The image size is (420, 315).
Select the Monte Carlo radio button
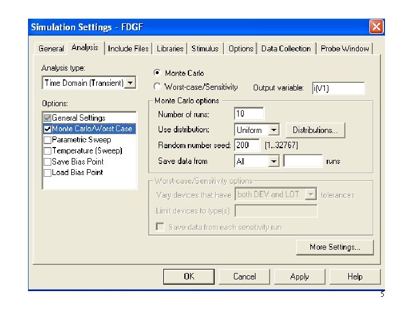coord(157,73)
